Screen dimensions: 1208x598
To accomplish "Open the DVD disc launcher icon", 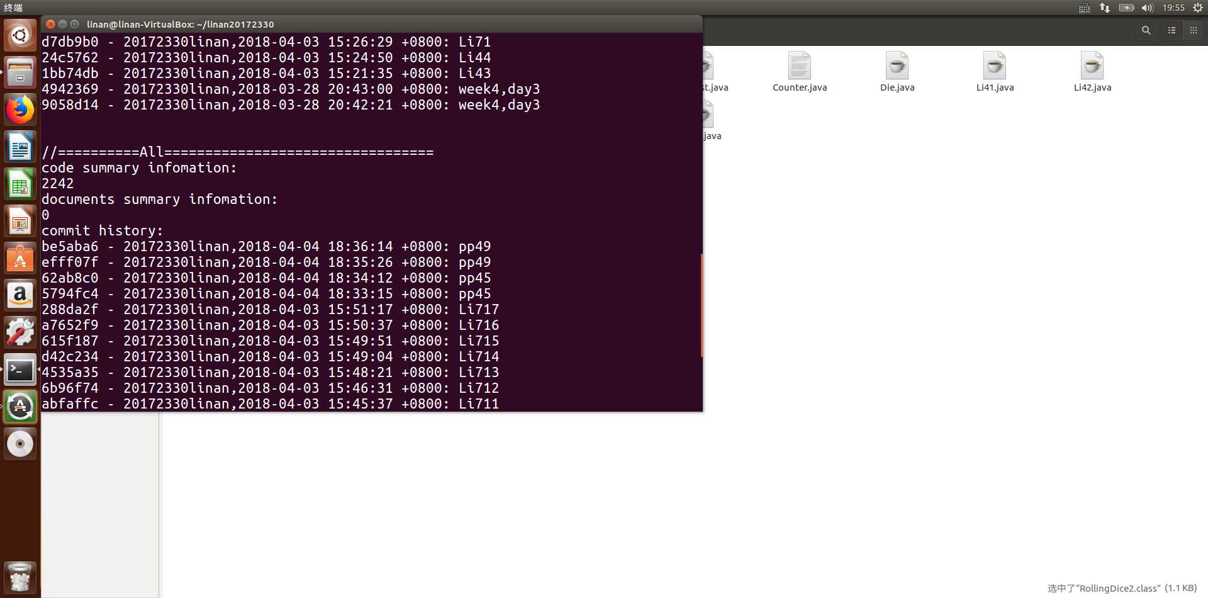I will tap(20, 444).
